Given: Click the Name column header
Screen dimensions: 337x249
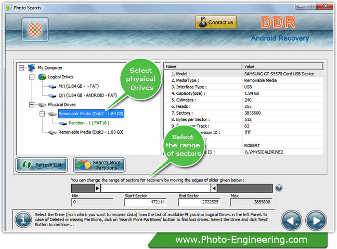Looking at the screenshot, I should click(203, 66).
